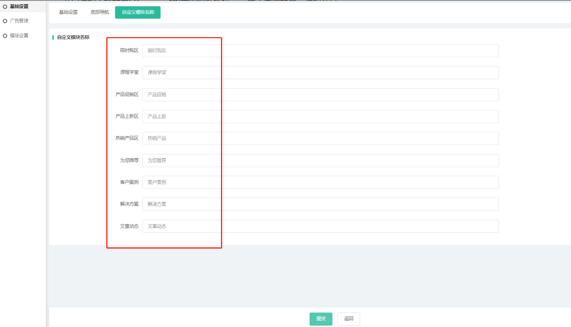Click into the 为您推荐 field
Image resolution: width=571 pixels, height=327 pixels.
click(320, 161)
